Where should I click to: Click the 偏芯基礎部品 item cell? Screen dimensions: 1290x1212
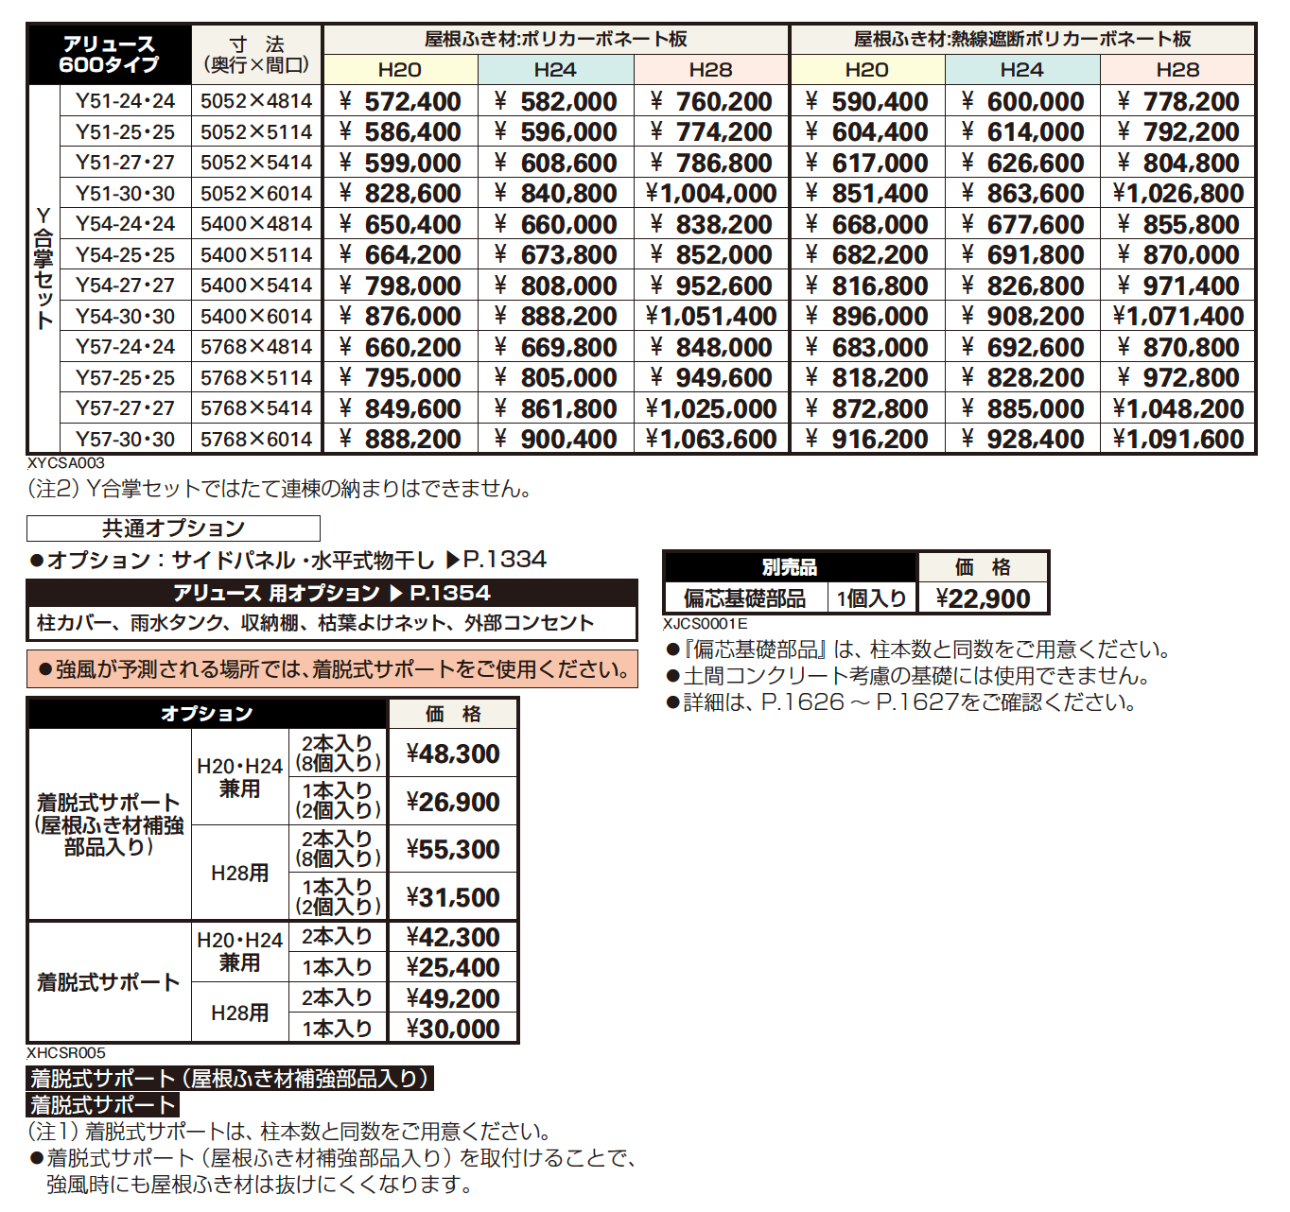point(746,598)
